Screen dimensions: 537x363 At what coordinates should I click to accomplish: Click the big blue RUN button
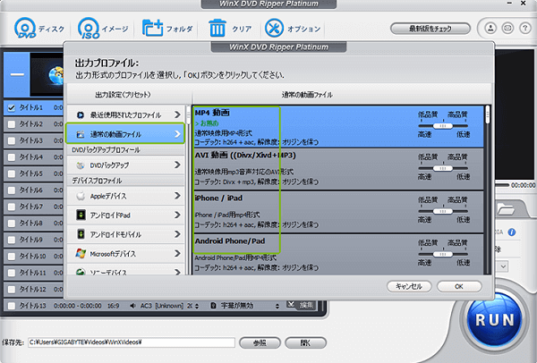click(495, 320)
